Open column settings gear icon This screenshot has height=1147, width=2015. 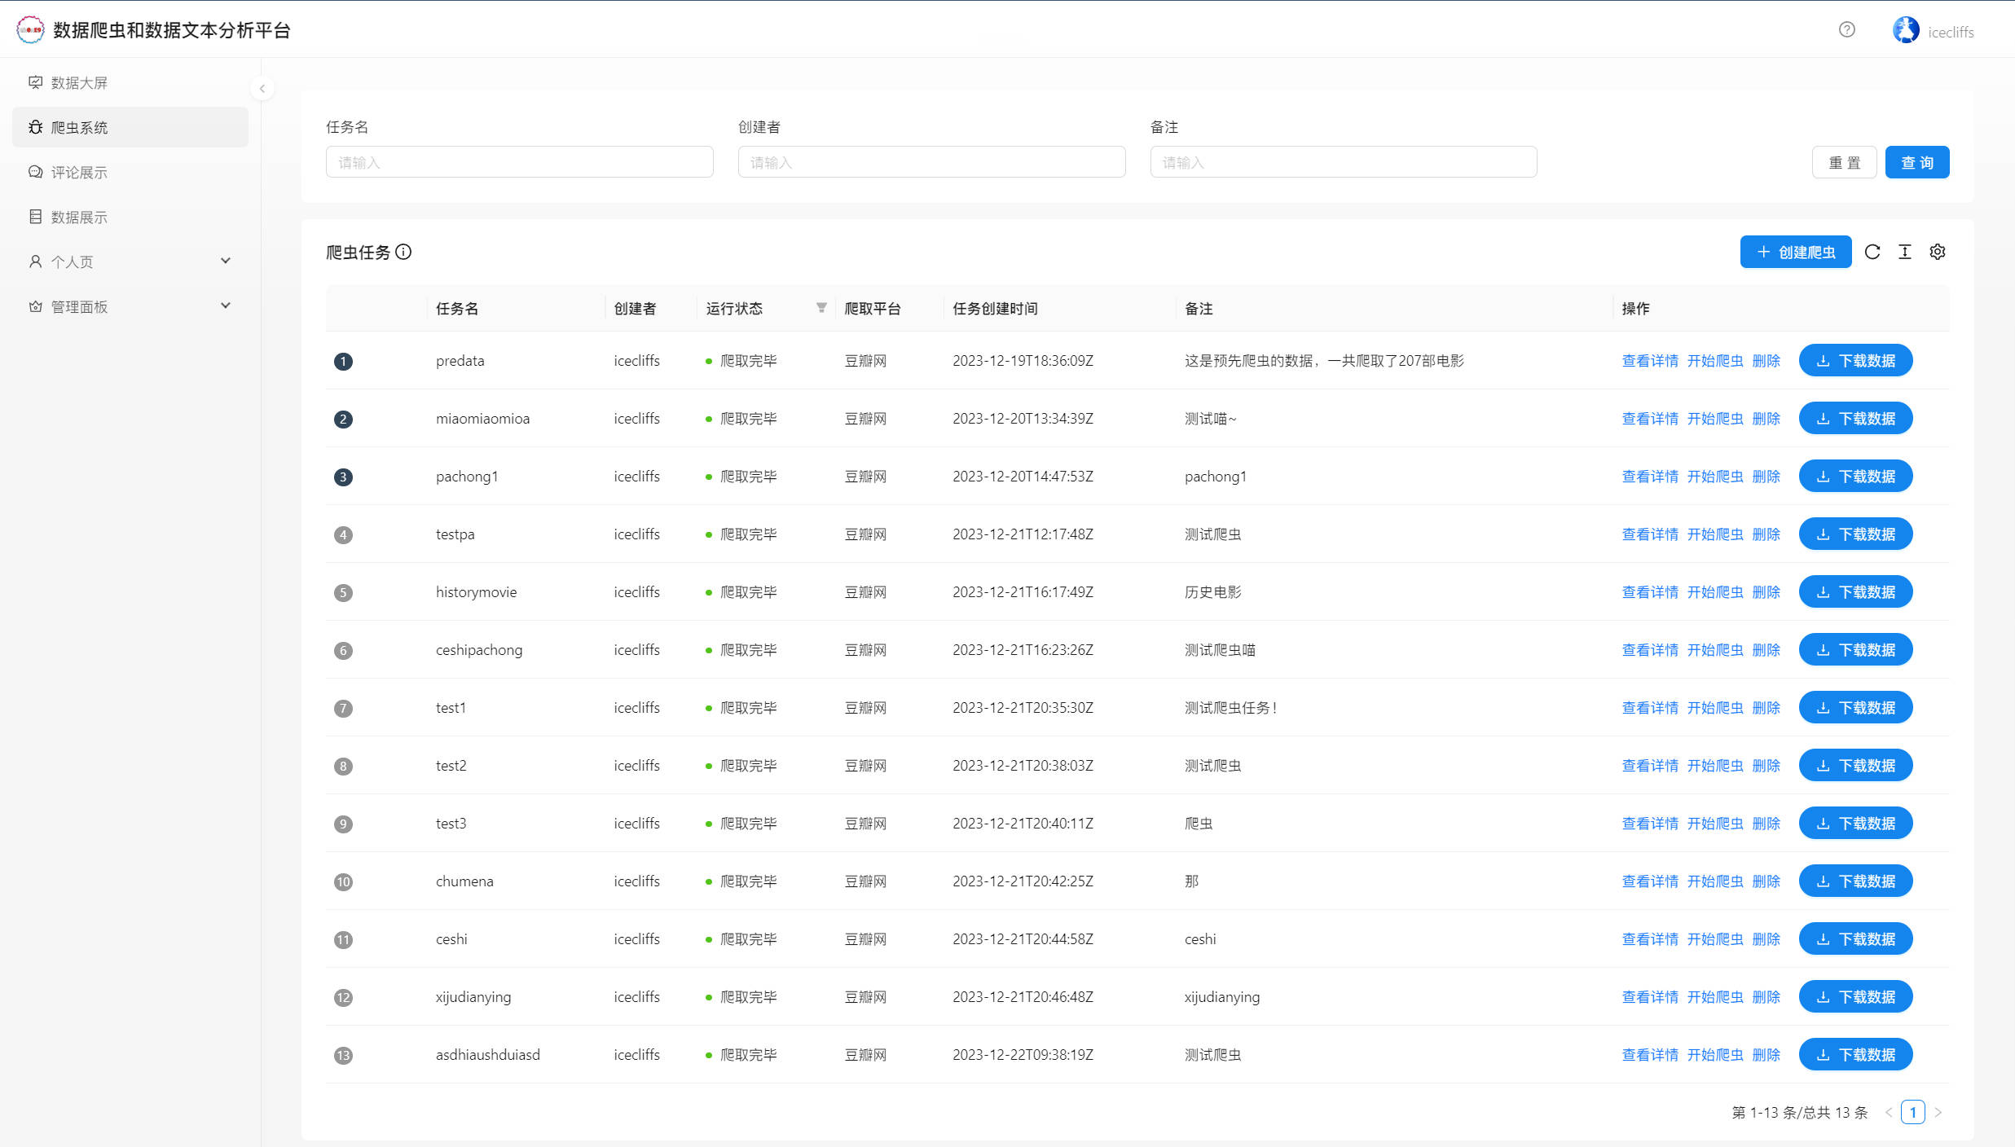click(x=1938, y=252)
